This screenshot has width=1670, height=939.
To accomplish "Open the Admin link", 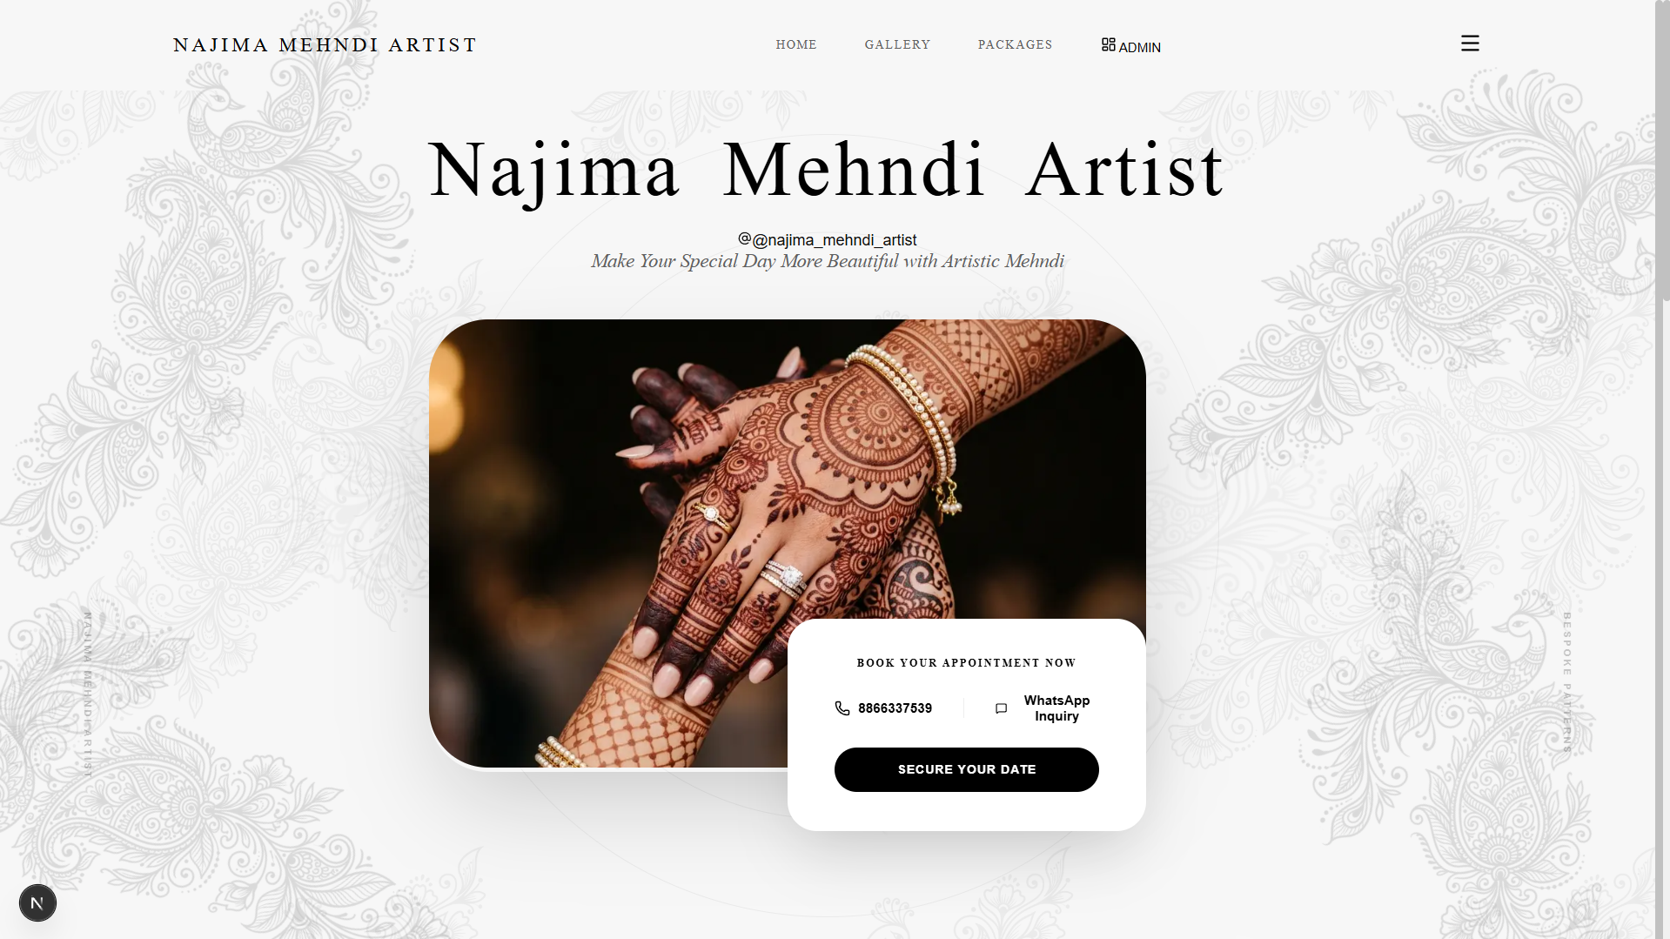I will tap(1130, 46).
